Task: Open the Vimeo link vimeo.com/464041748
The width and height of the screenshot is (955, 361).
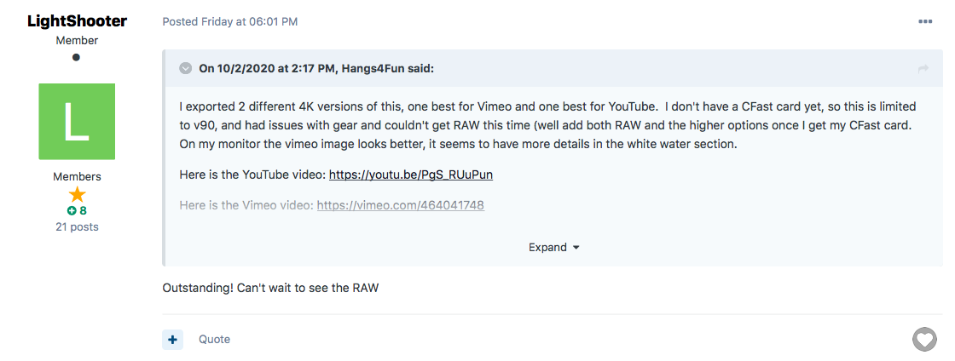Action: tap(401, 205)
